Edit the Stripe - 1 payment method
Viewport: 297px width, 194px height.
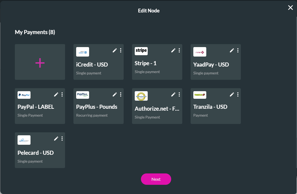point(173,50)
